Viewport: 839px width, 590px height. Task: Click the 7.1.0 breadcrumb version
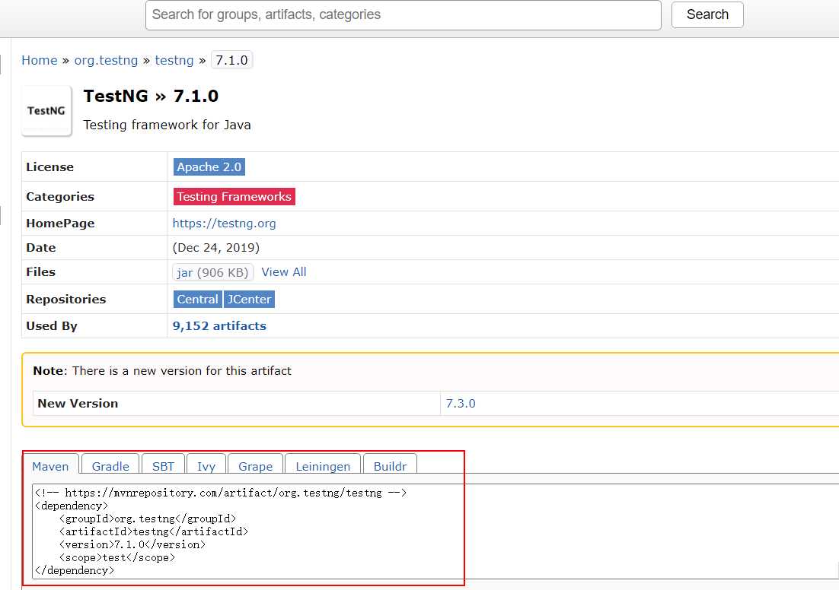coord(231,60)
